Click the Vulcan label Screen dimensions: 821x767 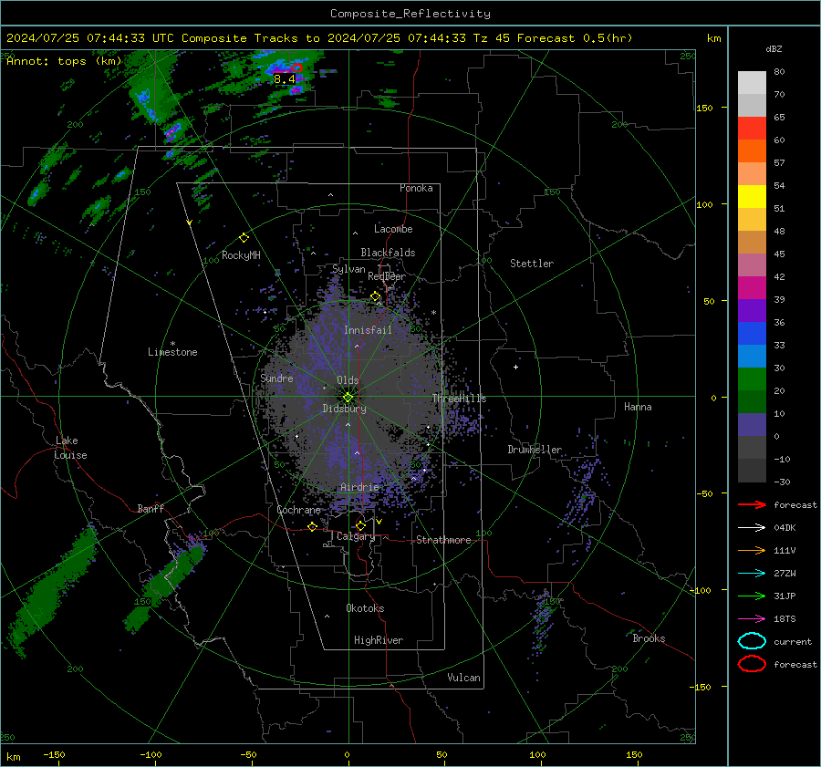pos(463,678)
